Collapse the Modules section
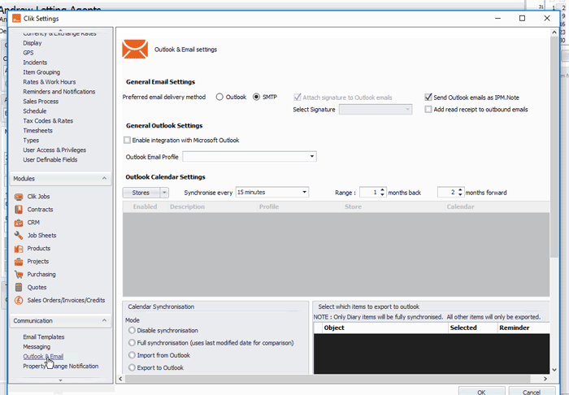The image size is (569, 395). [104, 179]
